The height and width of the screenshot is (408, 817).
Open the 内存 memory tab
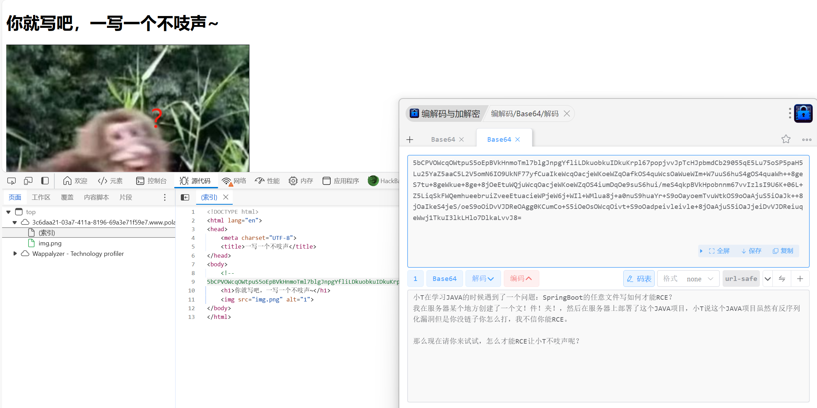pos(301,181)
